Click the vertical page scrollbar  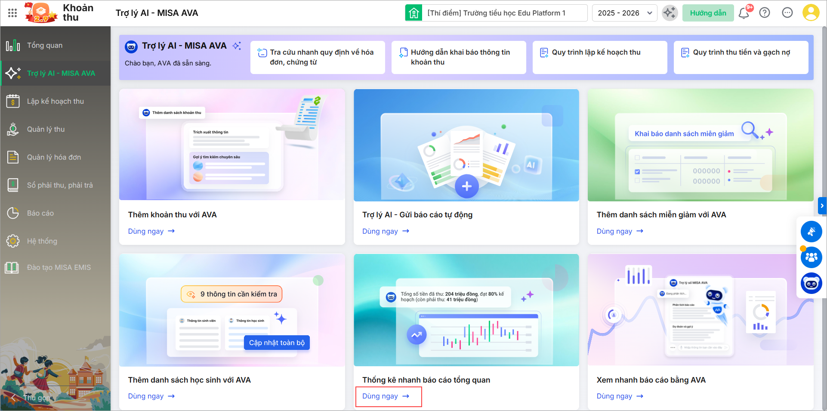[824, 218]
